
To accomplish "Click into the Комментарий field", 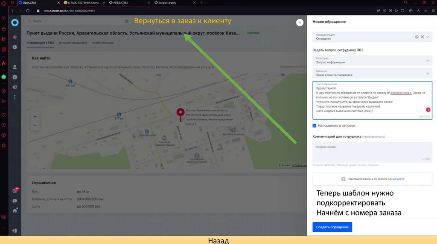I will (x=372, y=152).
